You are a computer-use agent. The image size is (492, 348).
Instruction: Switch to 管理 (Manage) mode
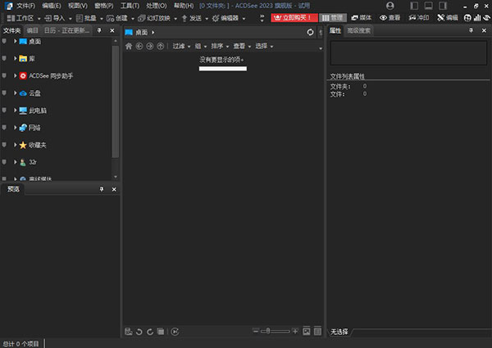coord(333,18)
